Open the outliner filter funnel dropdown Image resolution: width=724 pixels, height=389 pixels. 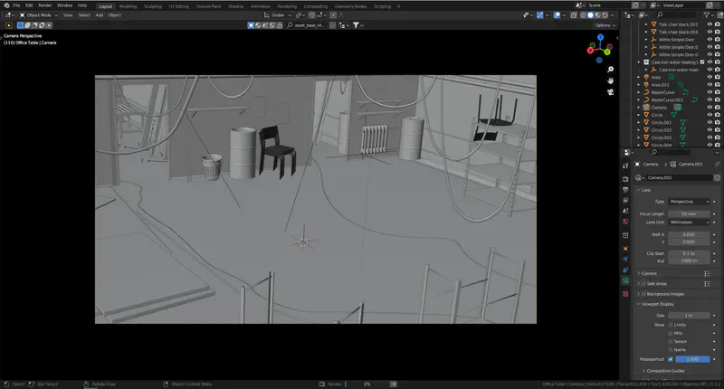pyautogui.click(x=708, y=15)
